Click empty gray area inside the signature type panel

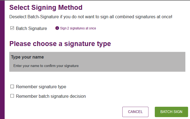(x=133, y=62)
